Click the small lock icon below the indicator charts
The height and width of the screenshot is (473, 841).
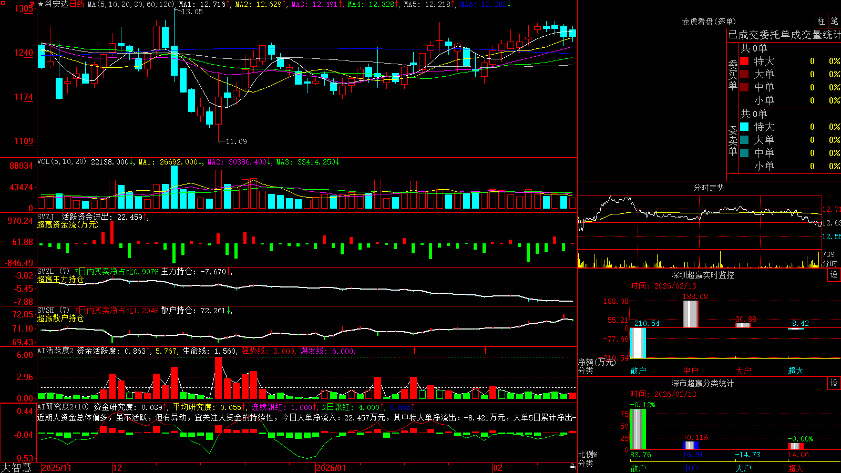coord(572,467)
